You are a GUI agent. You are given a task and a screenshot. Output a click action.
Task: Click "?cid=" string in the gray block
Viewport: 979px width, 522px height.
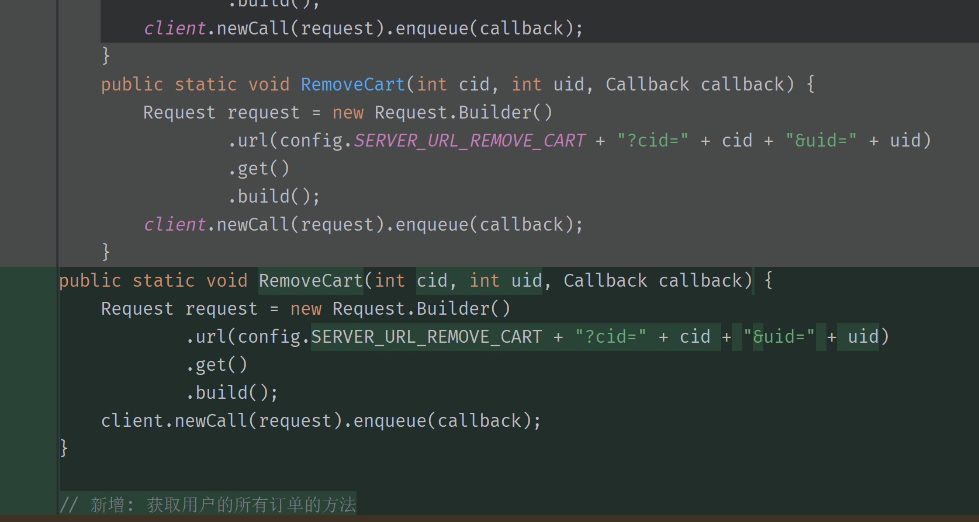tap(653, 141)
